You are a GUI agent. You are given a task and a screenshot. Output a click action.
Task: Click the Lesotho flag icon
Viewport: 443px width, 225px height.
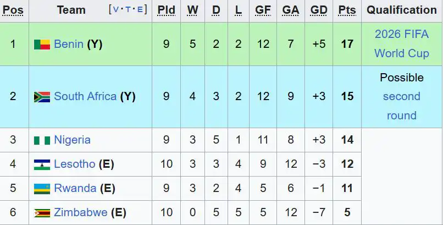click(42, 164)
